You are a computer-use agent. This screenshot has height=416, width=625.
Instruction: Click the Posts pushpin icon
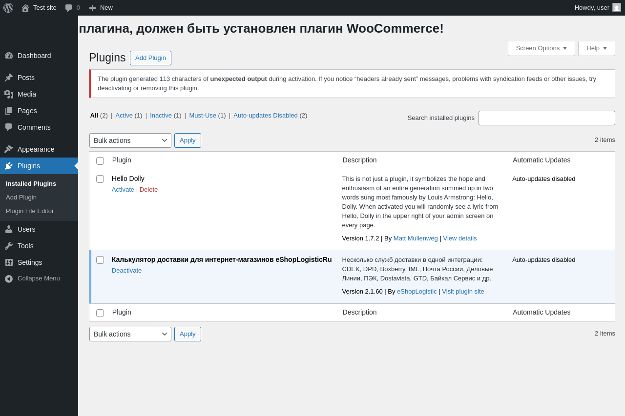click(9, 78)
